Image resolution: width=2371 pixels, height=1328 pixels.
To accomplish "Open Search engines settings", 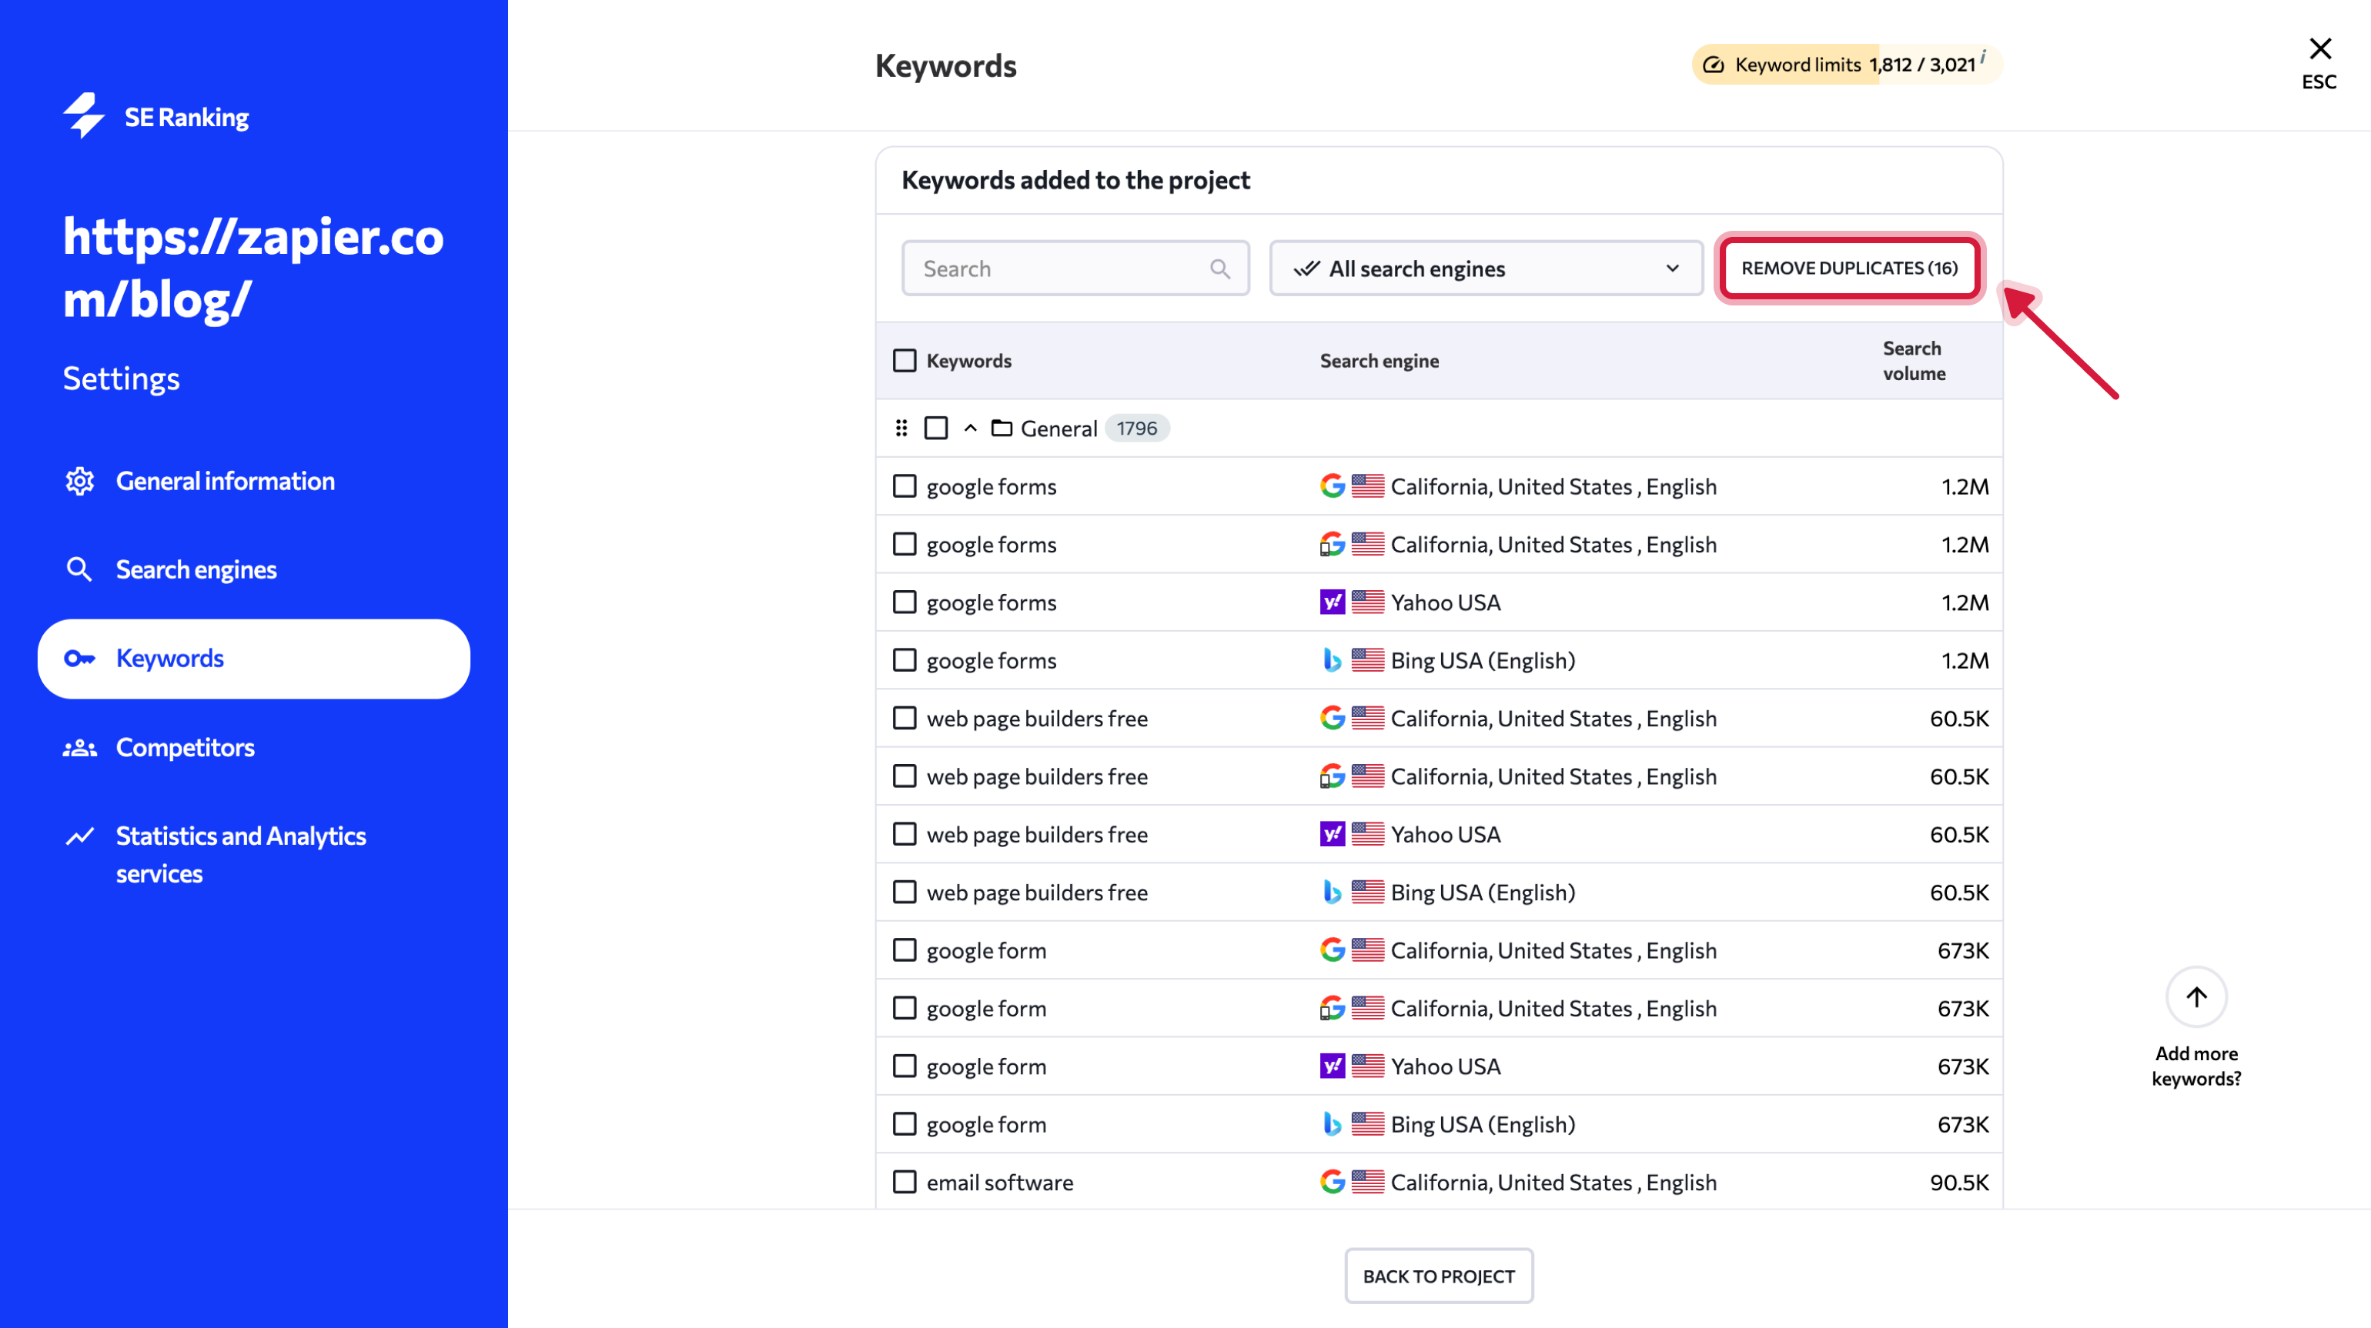I will 196,569.
